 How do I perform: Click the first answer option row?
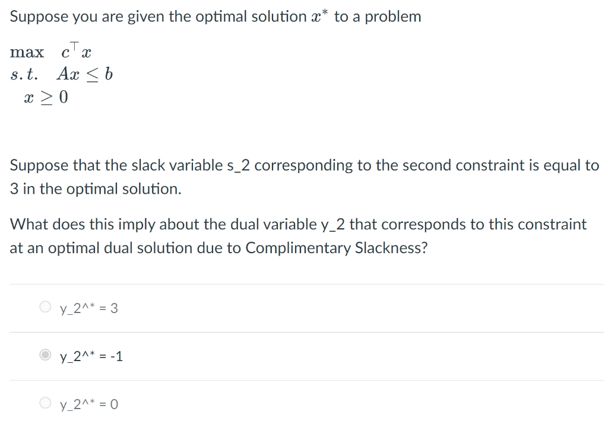tap(178, 308)
